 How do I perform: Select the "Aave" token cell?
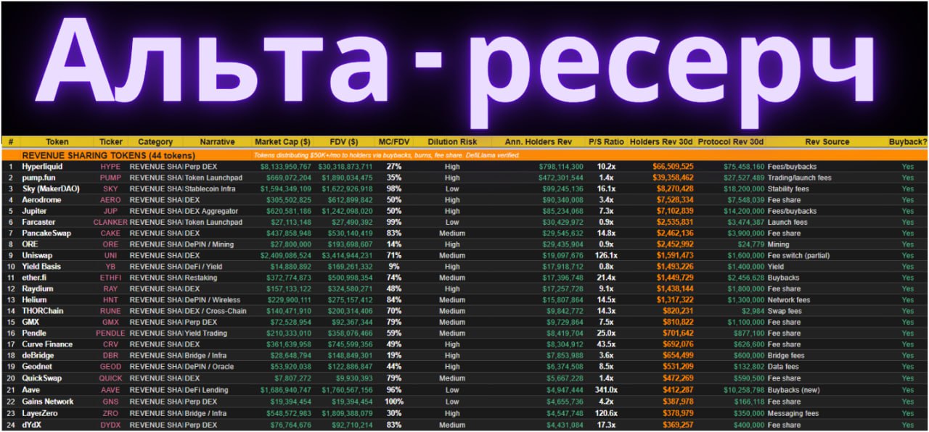[x=32, y=390]
